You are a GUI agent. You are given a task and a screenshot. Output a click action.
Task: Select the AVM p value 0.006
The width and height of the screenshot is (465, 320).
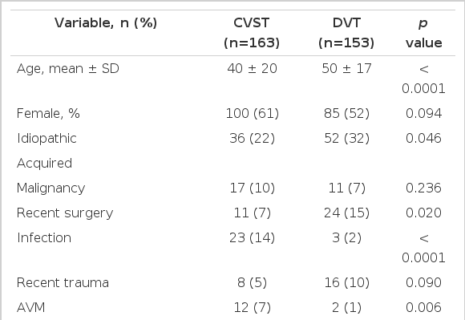click(423, 307)
